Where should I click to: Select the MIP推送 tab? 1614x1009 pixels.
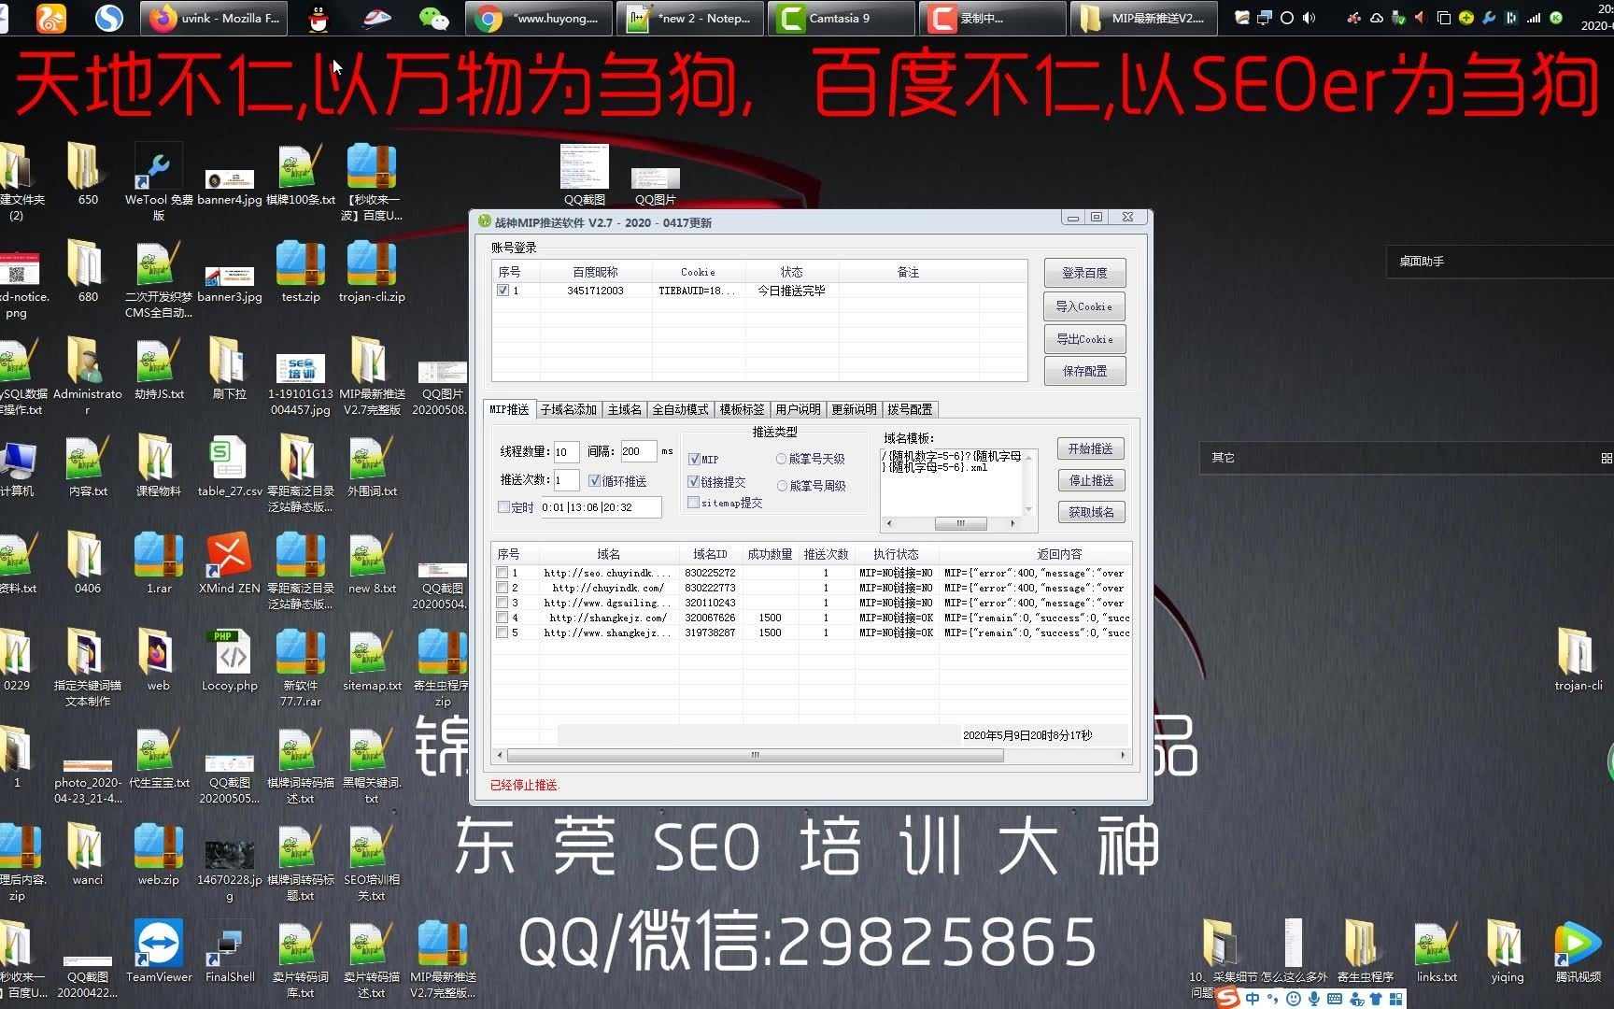509,409
